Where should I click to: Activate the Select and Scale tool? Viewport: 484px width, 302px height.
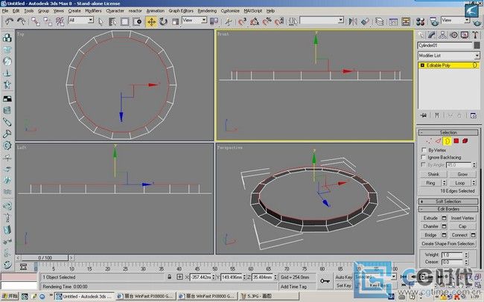pos(175,22)
